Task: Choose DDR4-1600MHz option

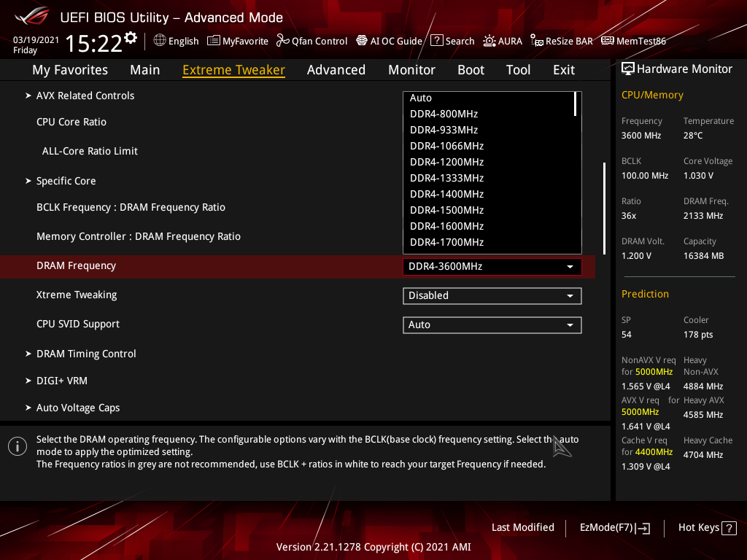Action: pyautogui.click(x=489, y=226)
